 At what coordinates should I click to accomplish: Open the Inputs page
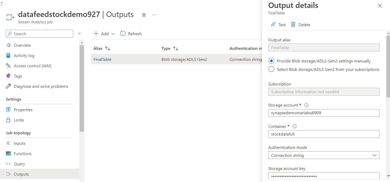coord(19,143)
